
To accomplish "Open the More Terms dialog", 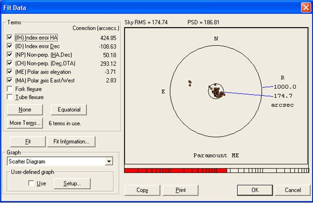I will [x=24, y=123].
